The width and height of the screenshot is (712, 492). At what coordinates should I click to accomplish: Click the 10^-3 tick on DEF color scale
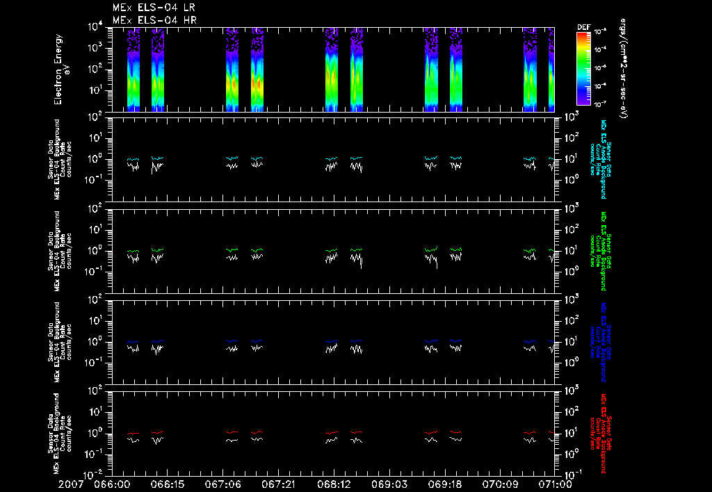click(601, 32)
